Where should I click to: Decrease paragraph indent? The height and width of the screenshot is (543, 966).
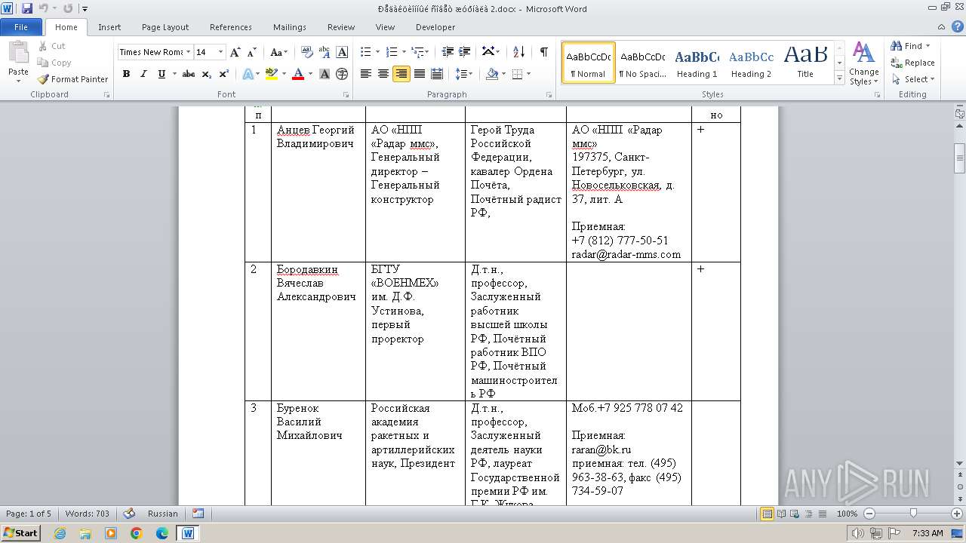click(x=448, y=52)
